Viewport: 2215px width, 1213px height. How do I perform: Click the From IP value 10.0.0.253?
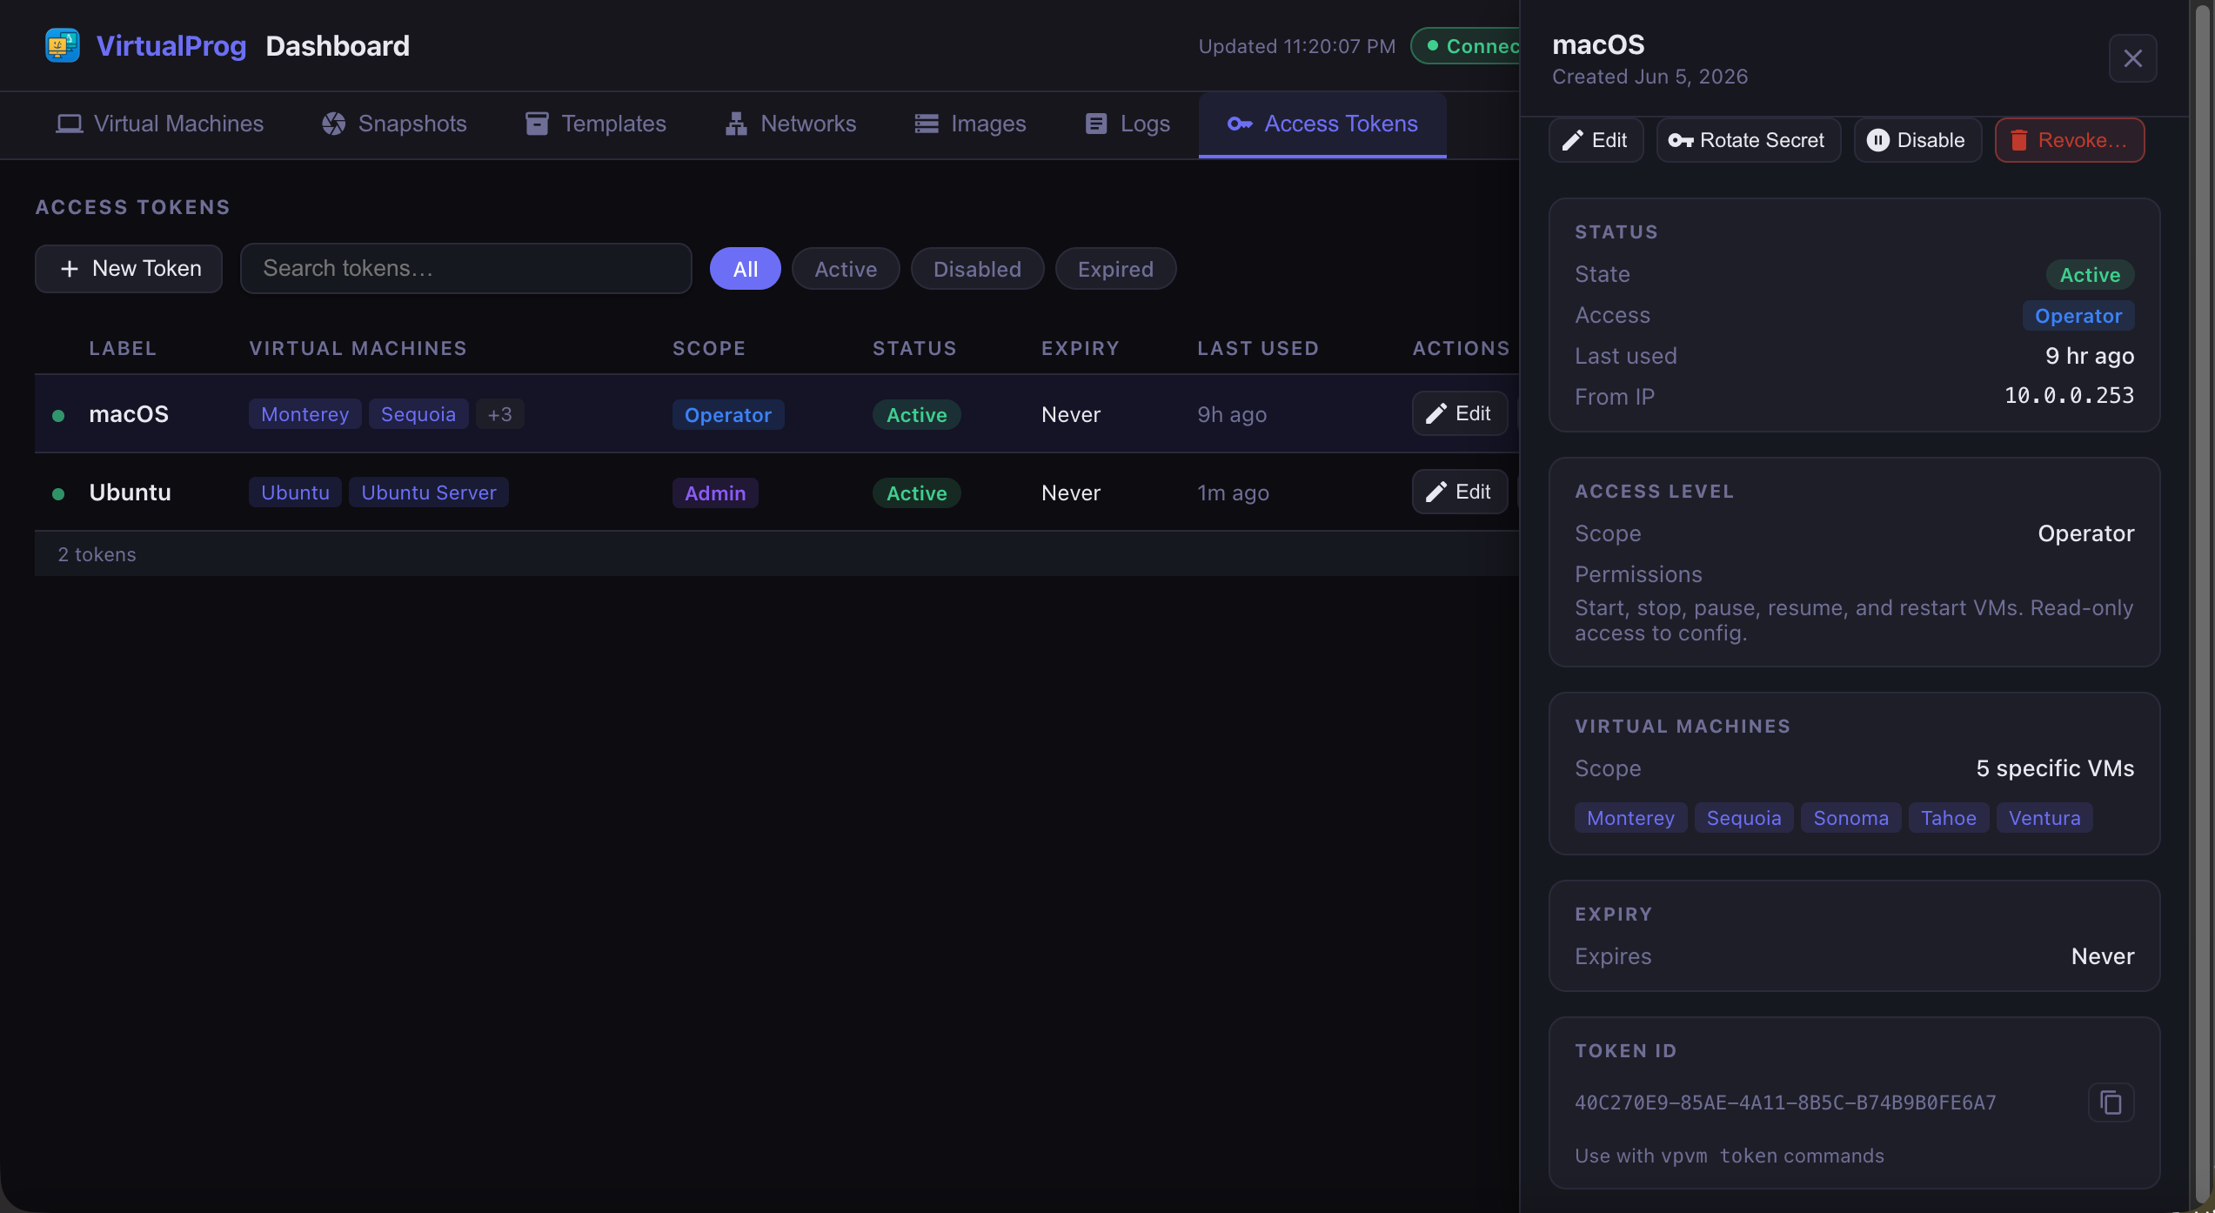pyautogui.click(x=2069, y=396)
